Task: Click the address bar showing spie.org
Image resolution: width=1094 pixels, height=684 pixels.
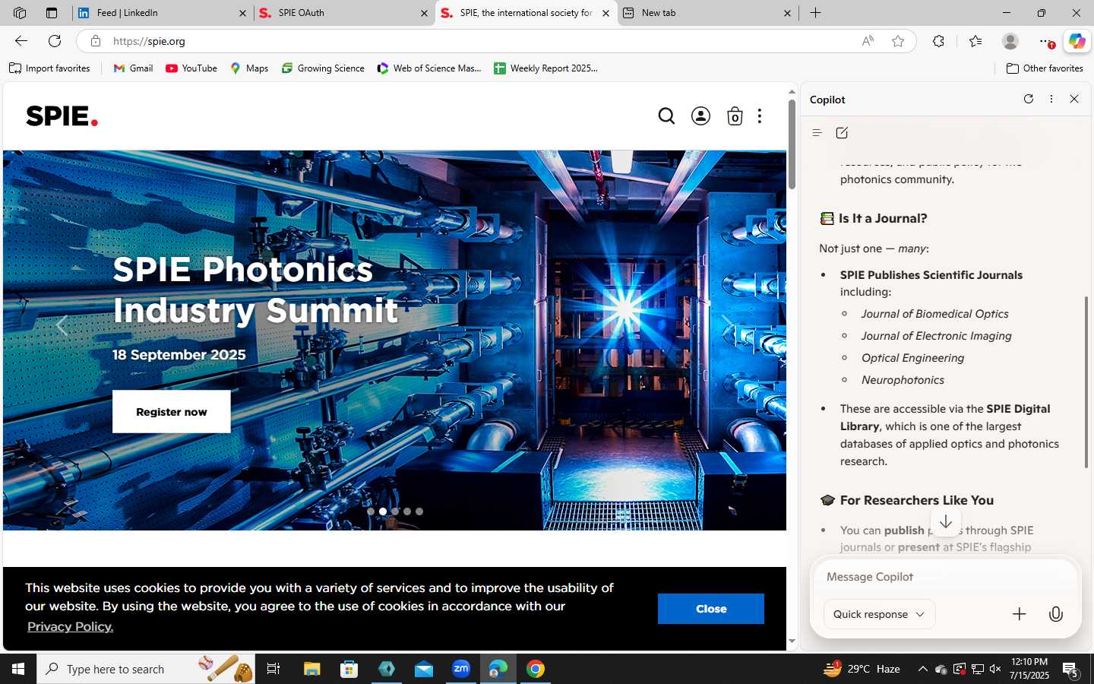Action: pos(479,41)
